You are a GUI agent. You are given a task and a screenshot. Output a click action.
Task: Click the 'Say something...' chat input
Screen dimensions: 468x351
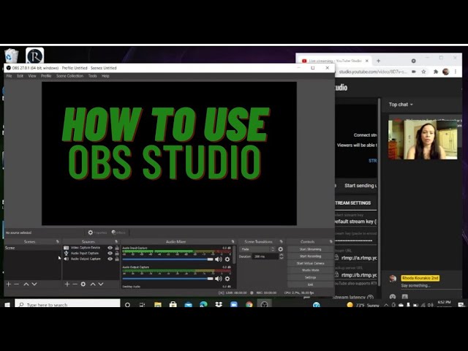pyautogui.click(x=430, y=286)
